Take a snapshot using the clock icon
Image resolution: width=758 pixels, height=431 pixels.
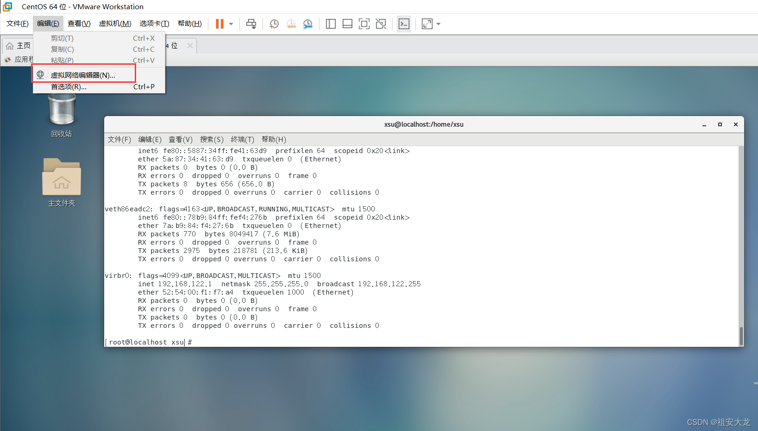[x=274, y=24]
